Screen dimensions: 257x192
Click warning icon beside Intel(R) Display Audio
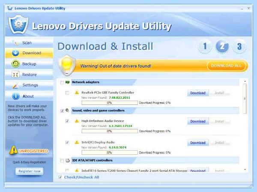pyautogui.click(x=77, y=142)
